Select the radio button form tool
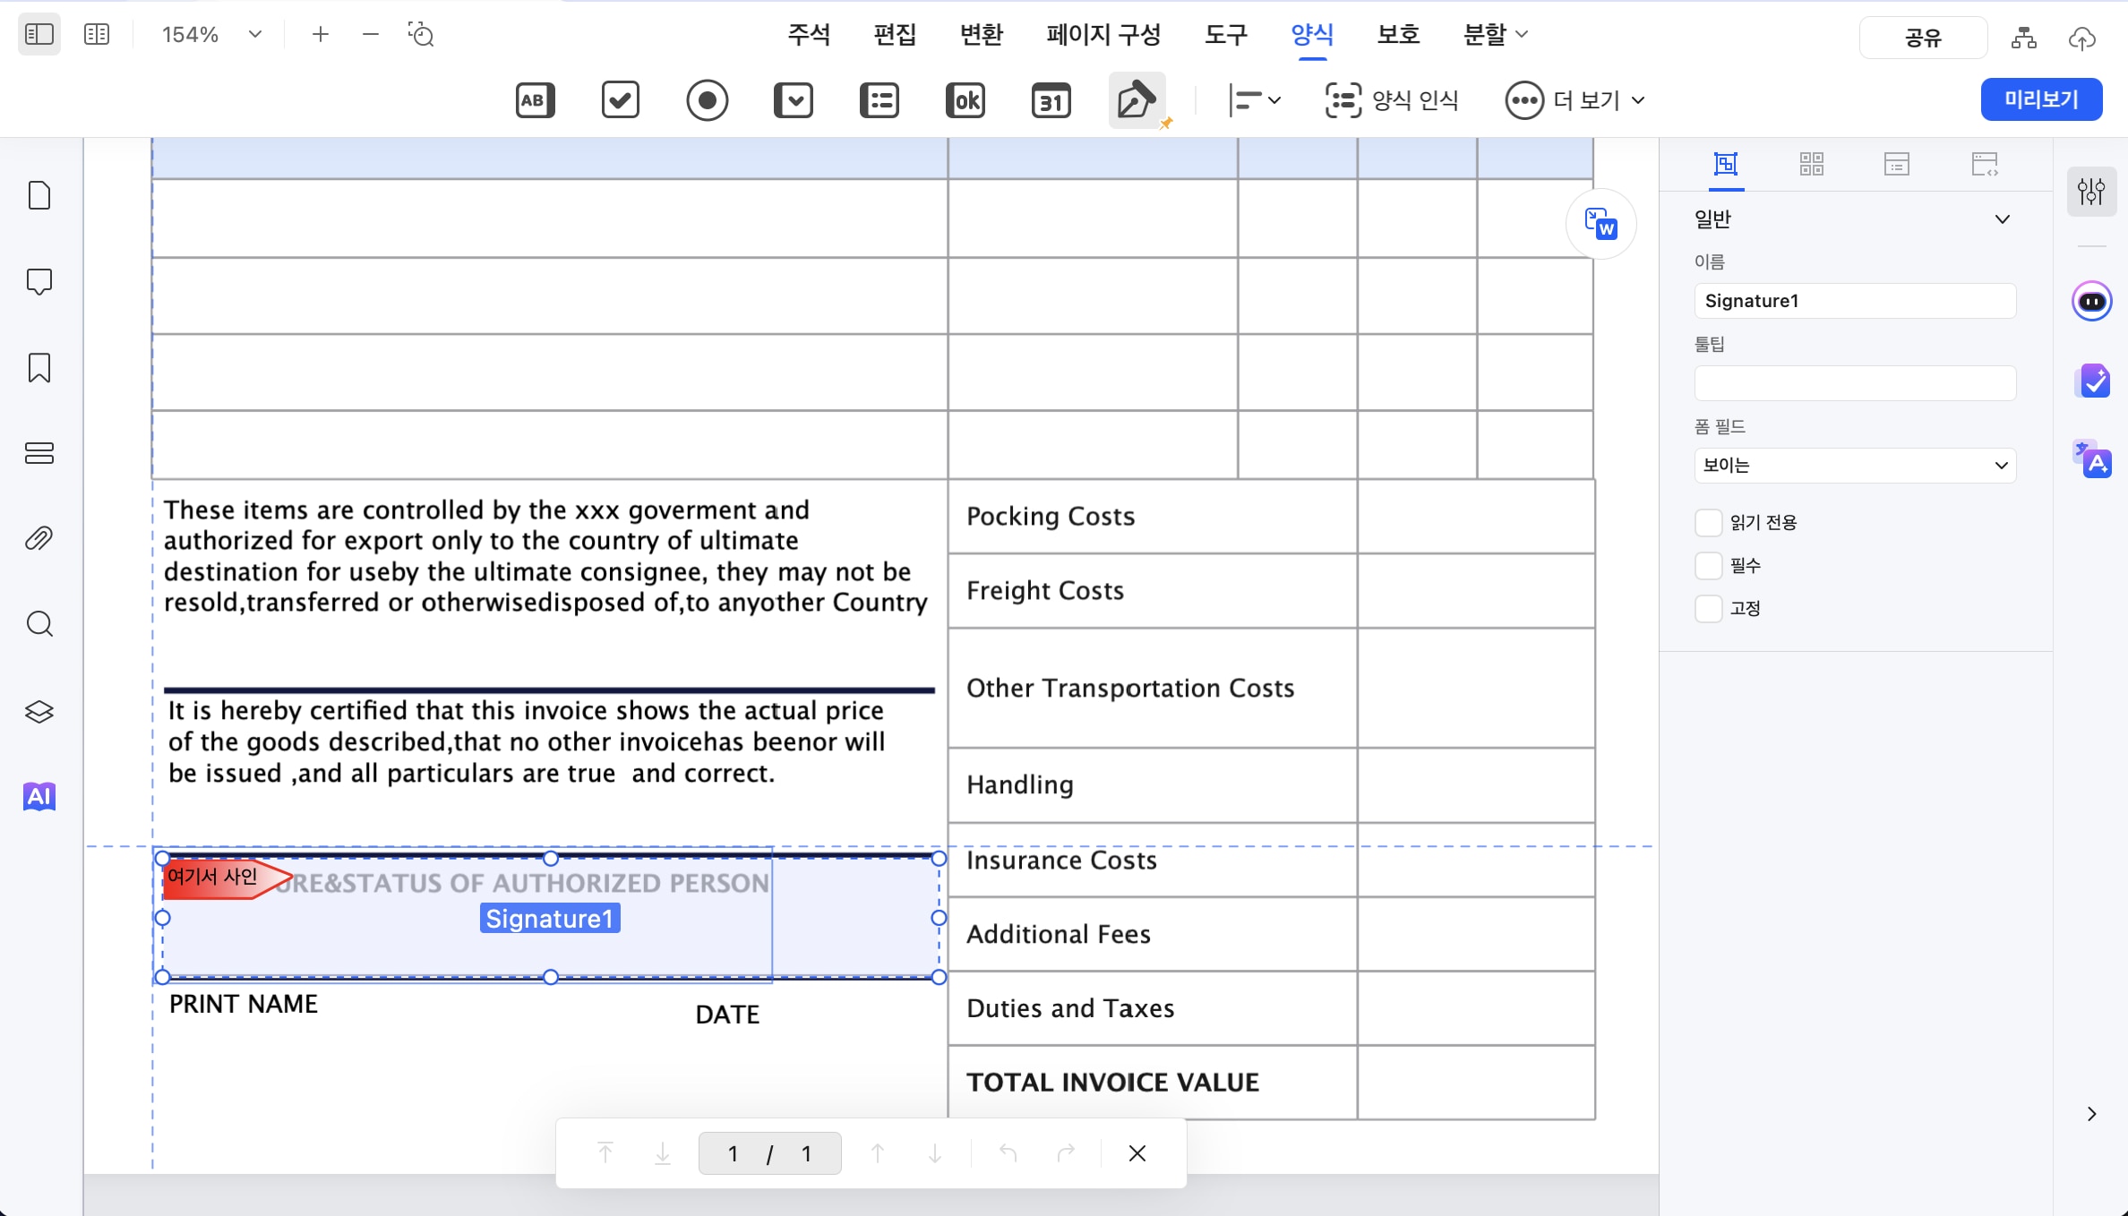 click(x=707, y=100)
